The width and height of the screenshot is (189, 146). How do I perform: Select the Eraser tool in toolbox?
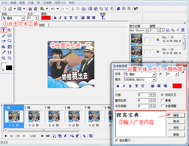(x=3, y=41)
